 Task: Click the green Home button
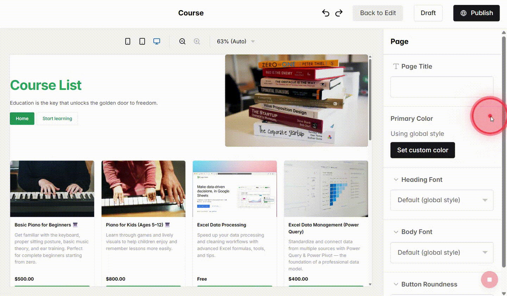tap(22, 119)
